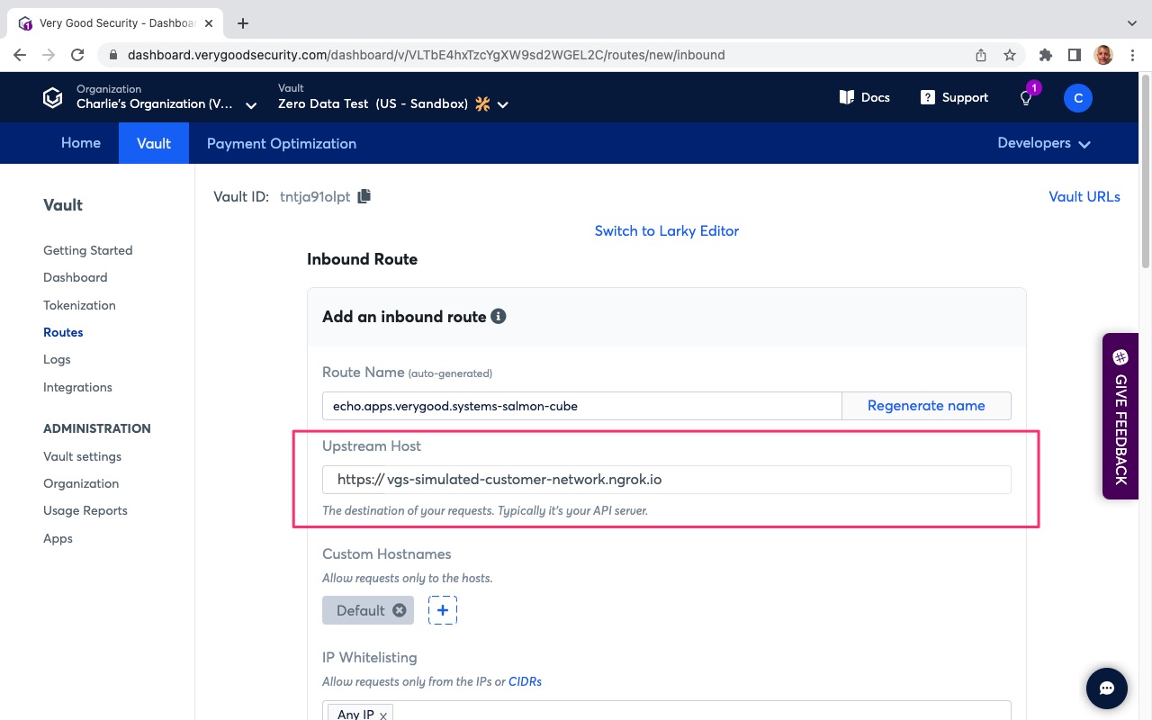Open Organization in sidebar
This screenshot has height=720, width=1152.
click(x=81, y=483)
